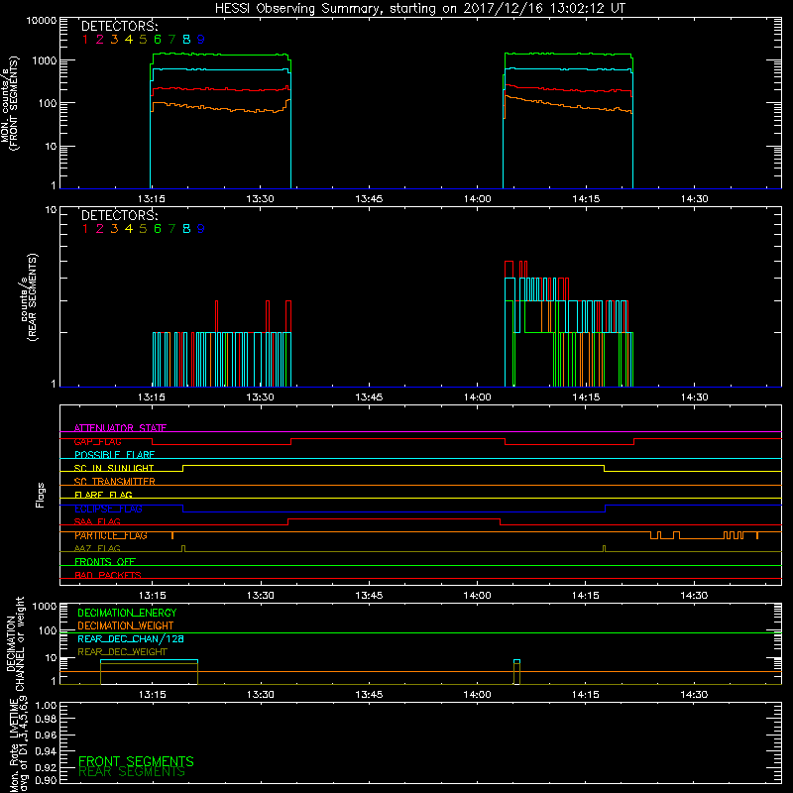Click the DETECTORS: label in front segments plot

[119, 26]
